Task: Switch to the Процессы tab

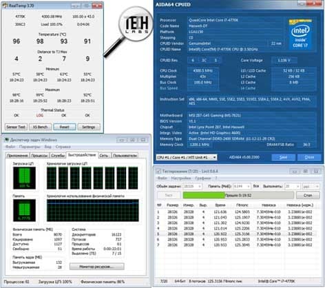Action: coord(39,156)
